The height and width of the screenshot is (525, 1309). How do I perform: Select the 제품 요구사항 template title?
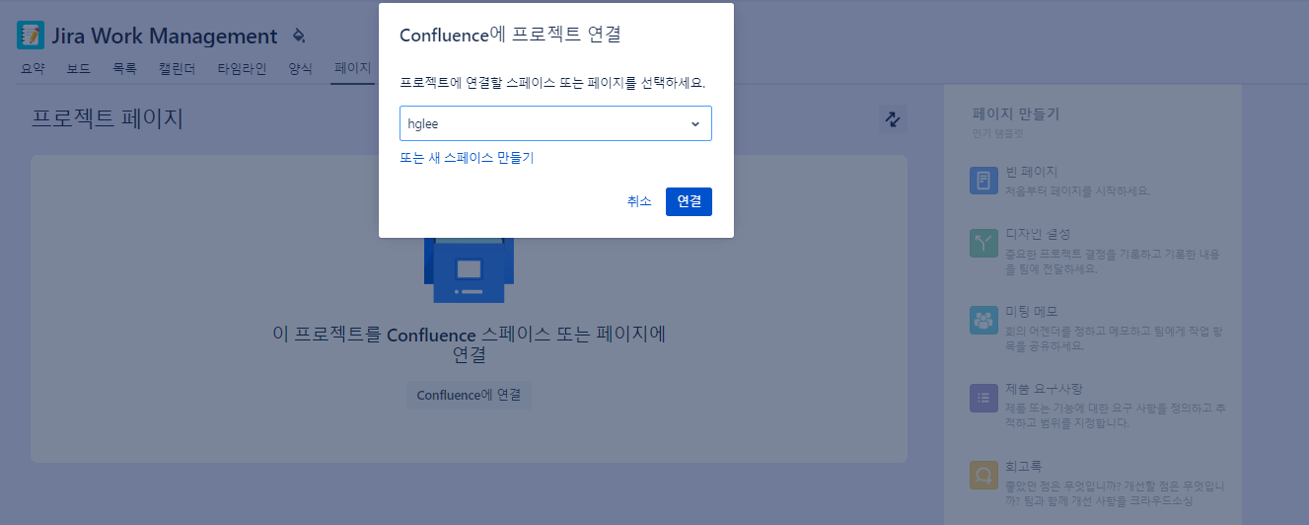click(x=1044, y=389)
